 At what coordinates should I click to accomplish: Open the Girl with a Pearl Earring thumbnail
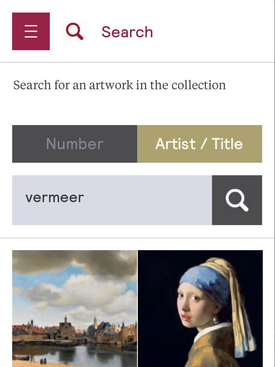[x=200, y=308]
